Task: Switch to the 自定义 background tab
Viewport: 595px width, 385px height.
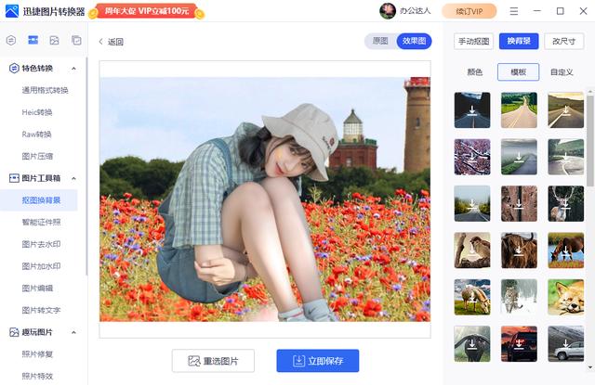Action: click(x=562, y=72)
